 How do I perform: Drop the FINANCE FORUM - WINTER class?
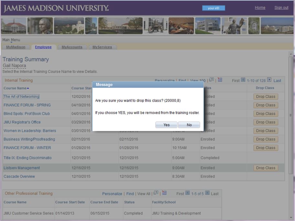coord(266,148)
